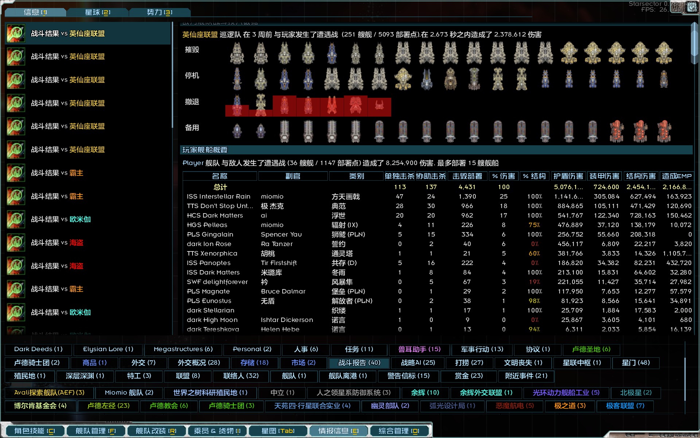
Task: Open 舰队管理 [F] screen
Action: (x=96, y=431)
